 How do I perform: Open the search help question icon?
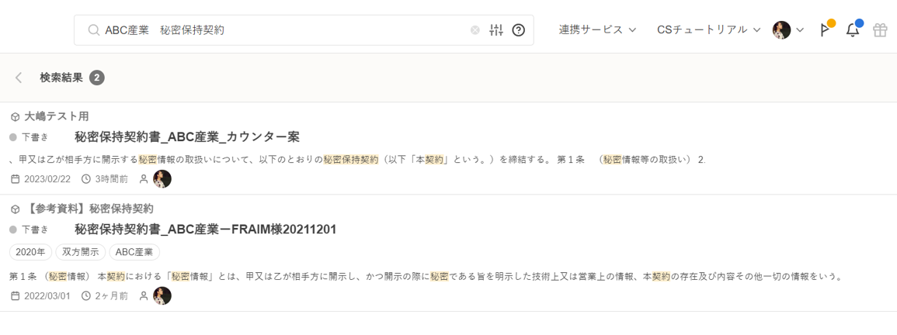coord(519,30)
